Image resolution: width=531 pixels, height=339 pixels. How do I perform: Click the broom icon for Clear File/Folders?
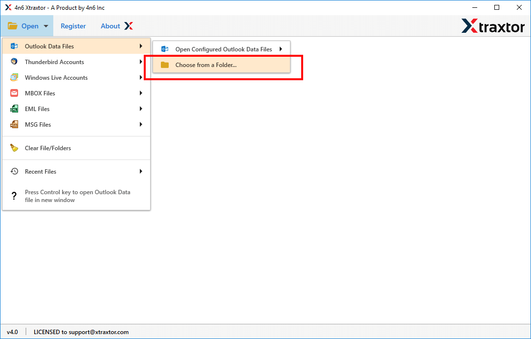(14, 148)
